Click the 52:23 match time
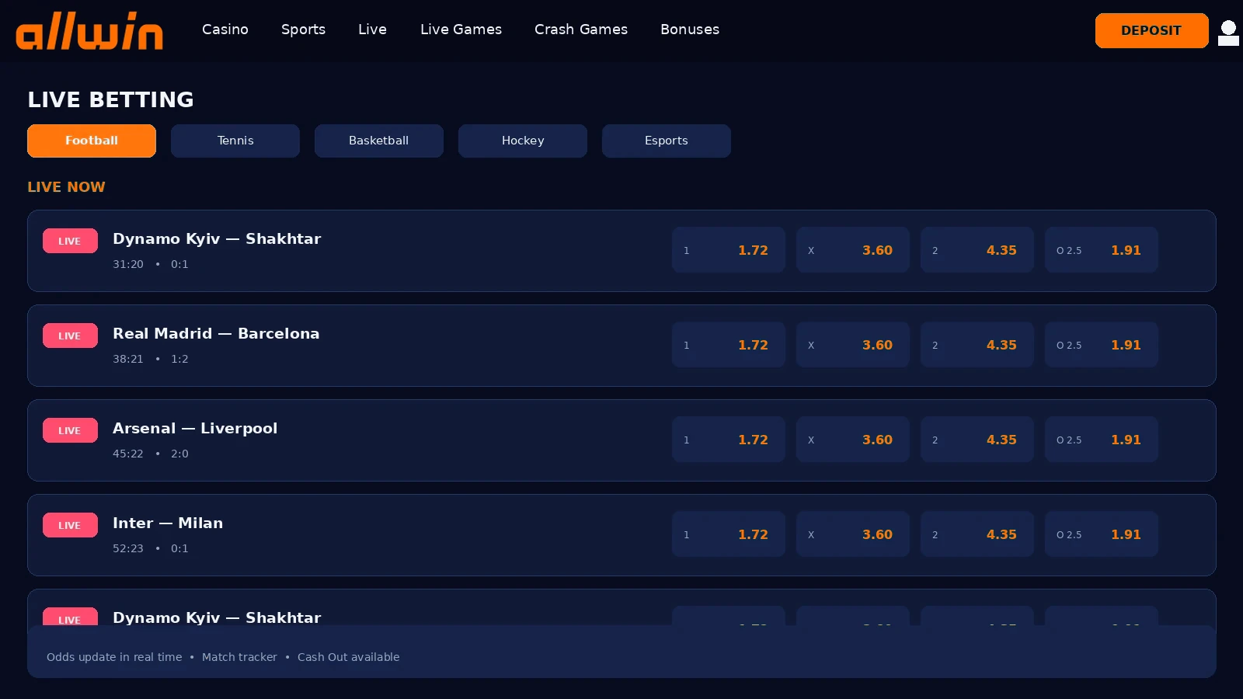Viewport: 1243px width, 699px height. click(x=128, y=548)
